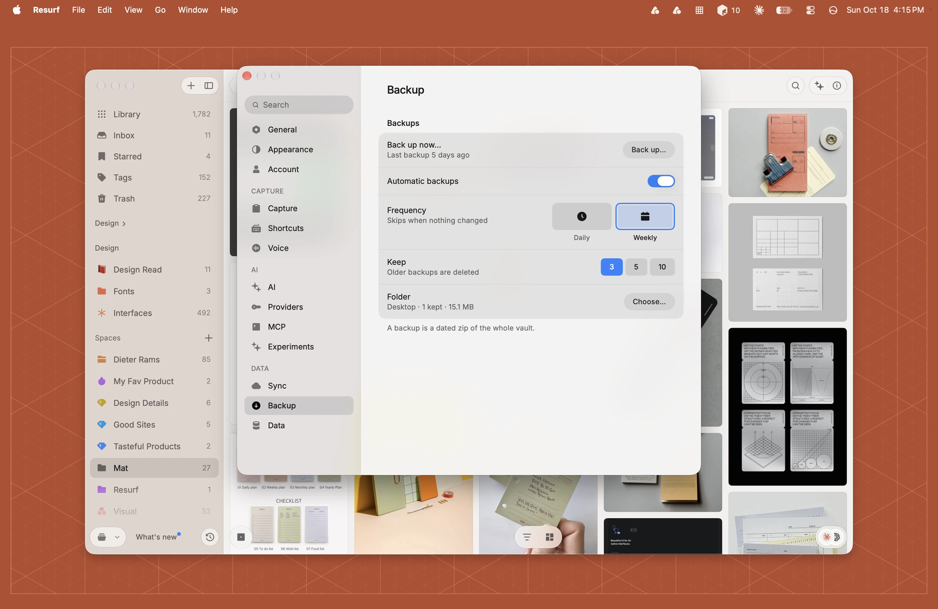Open the vault dropdown at bottom left
Image resolution: width=938 pixels, height=609 pixels.
tap(108, 537)
